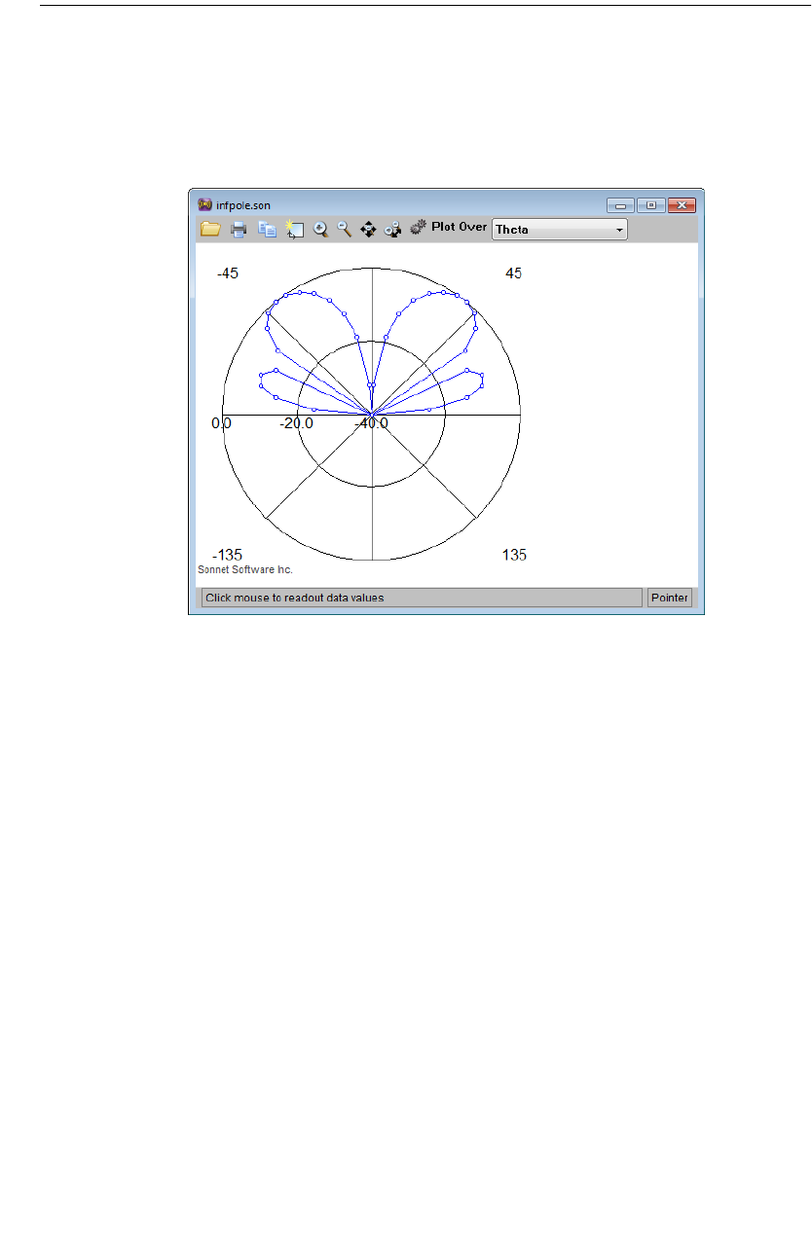Image resolution: width=812 pixels, height=1235 pixels.
Task: Click the 0.0 outer radius label
Action: point(221,423)
